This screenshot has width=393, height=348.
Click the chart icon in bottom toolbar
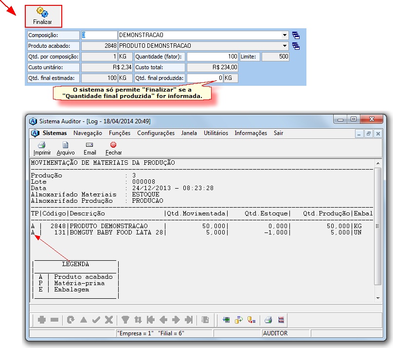pyautogui.click(x=281, y=320)
